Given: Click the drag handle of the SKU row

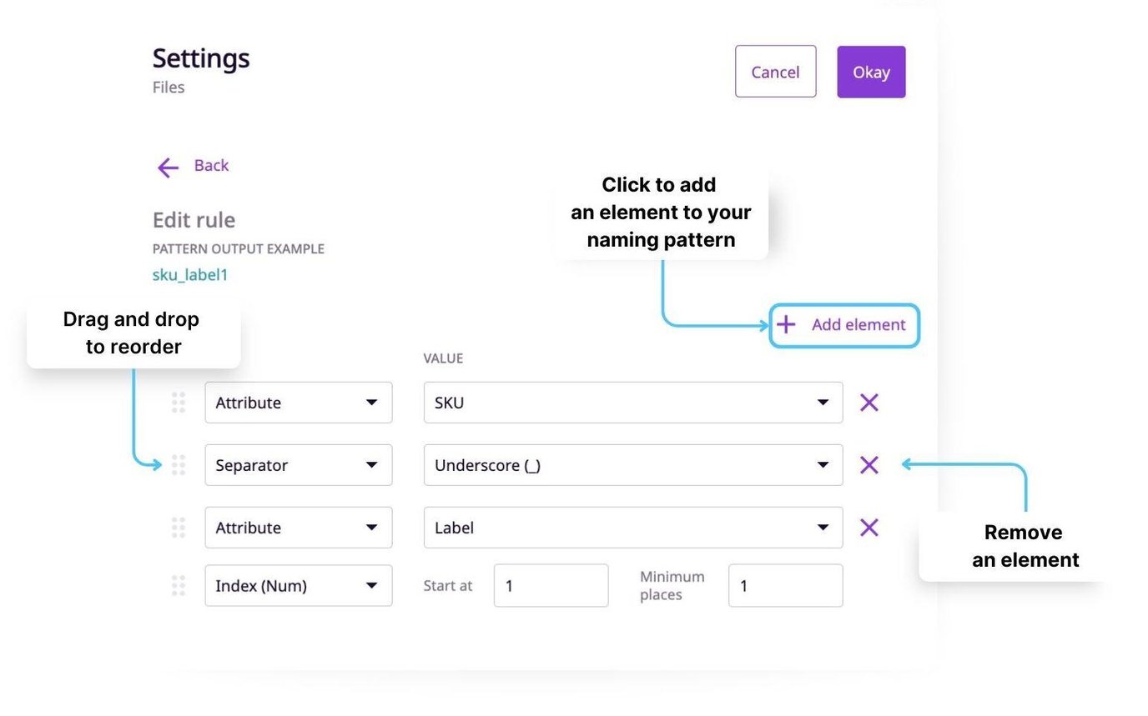Looking at the screenshot, I should (x=178, y=403).
